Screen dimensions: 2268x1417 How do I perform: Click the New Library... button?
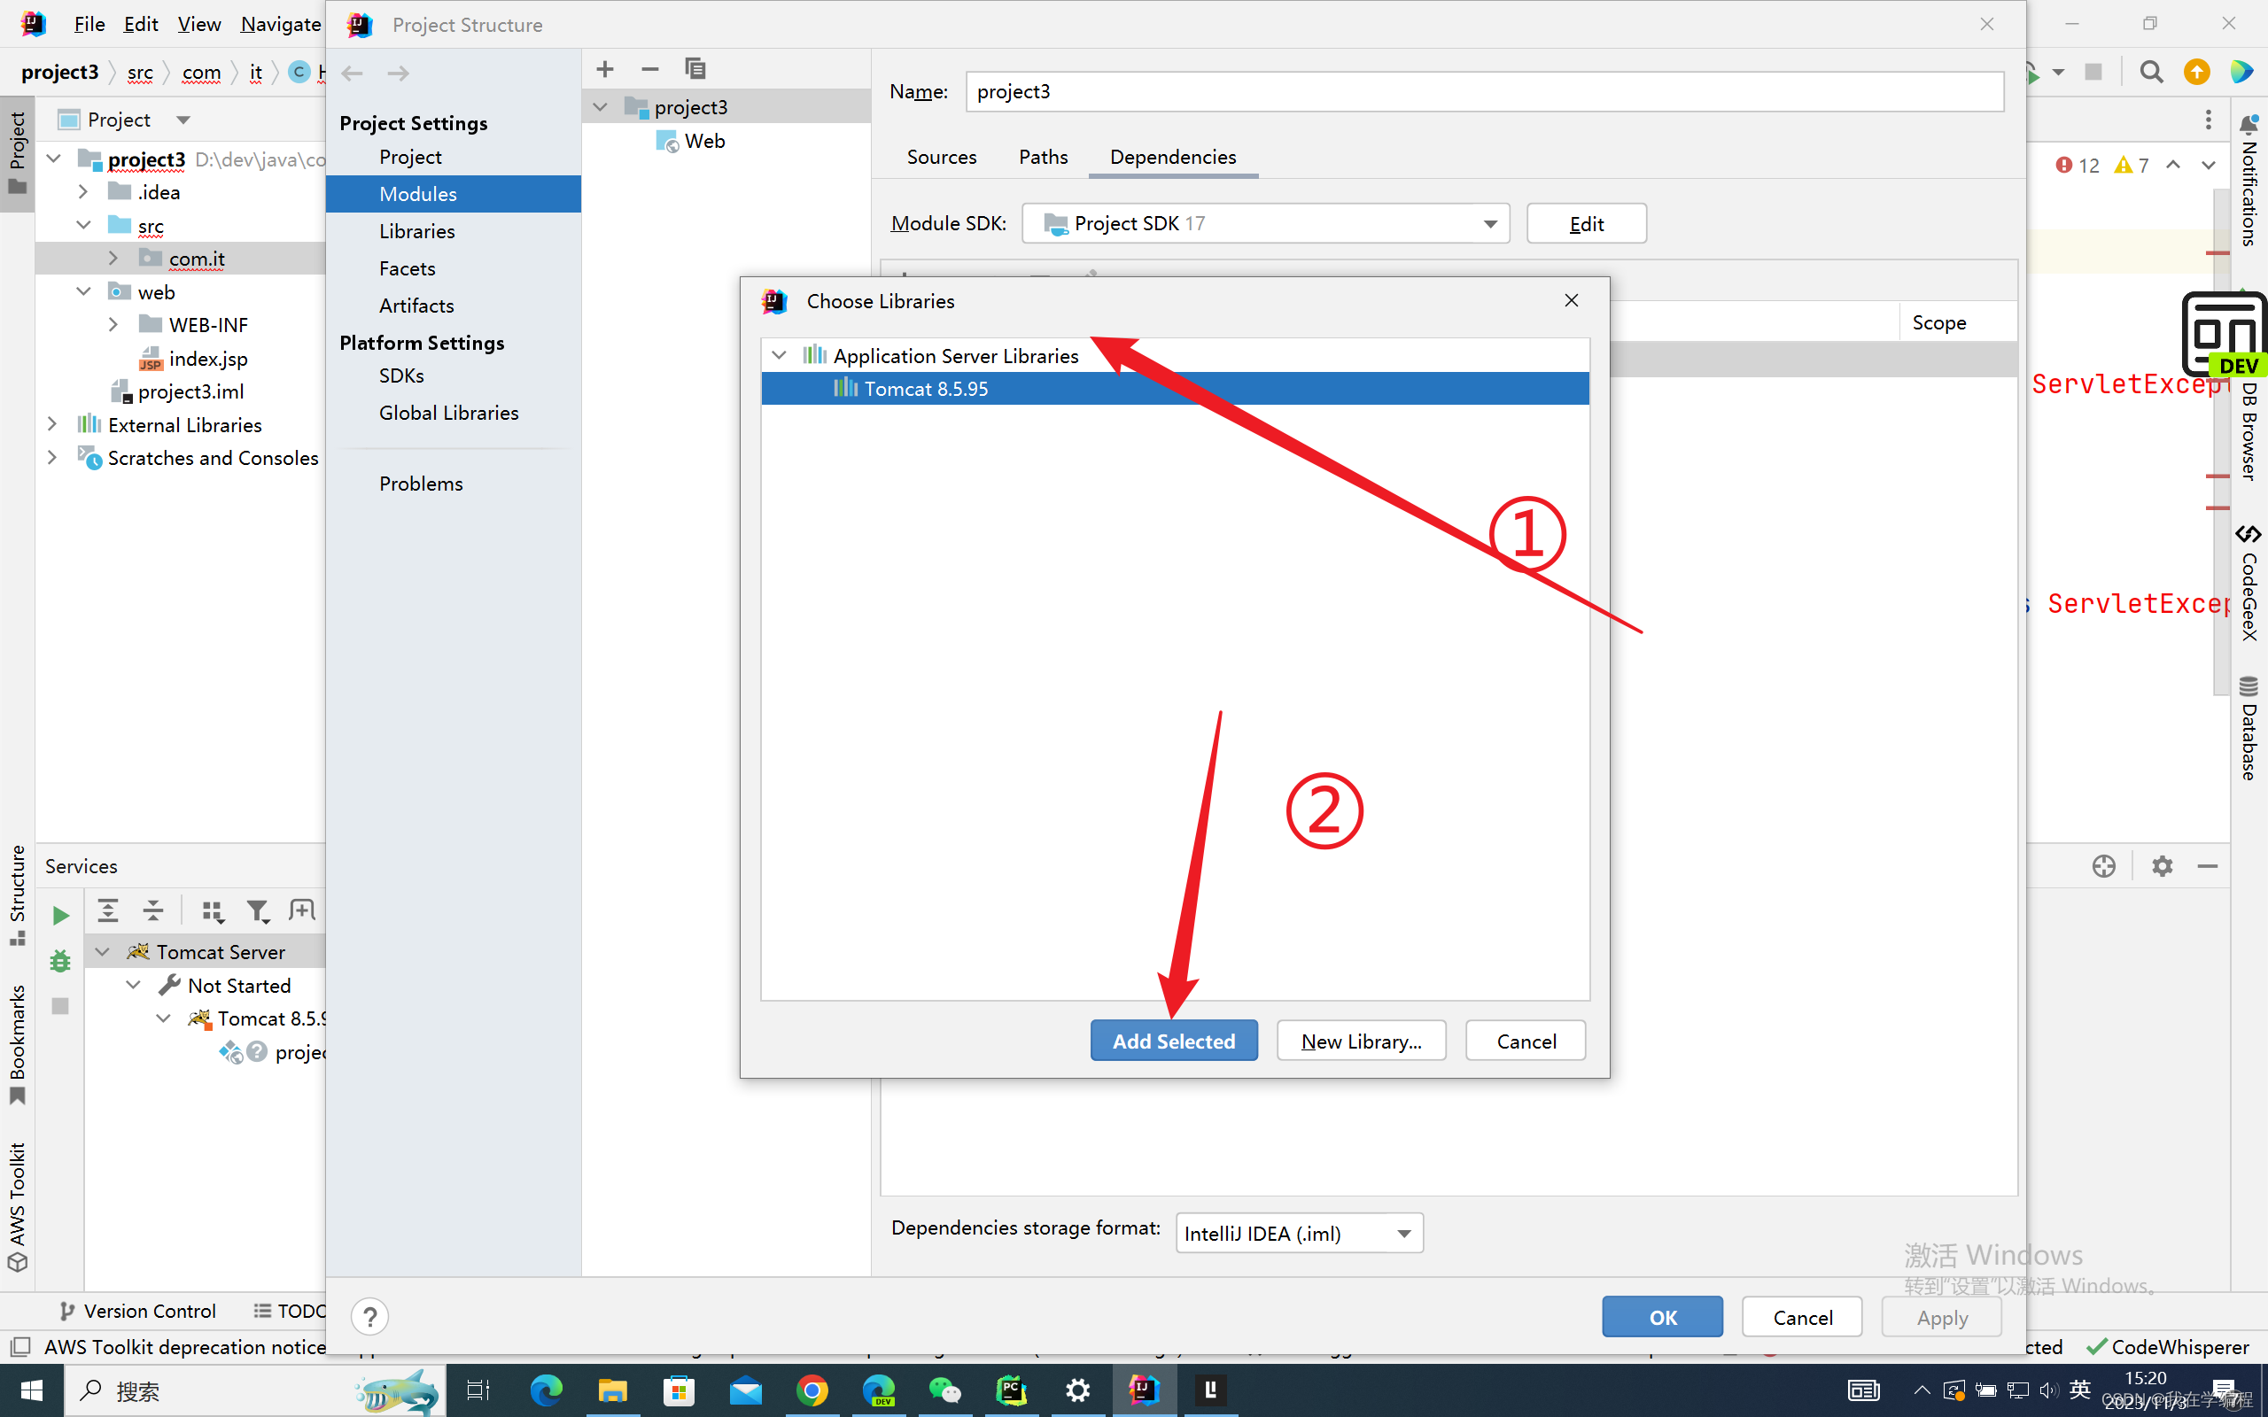tap(1361, 1041)
